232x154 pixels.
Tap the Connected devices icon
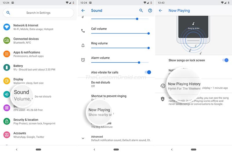(7, 40)
